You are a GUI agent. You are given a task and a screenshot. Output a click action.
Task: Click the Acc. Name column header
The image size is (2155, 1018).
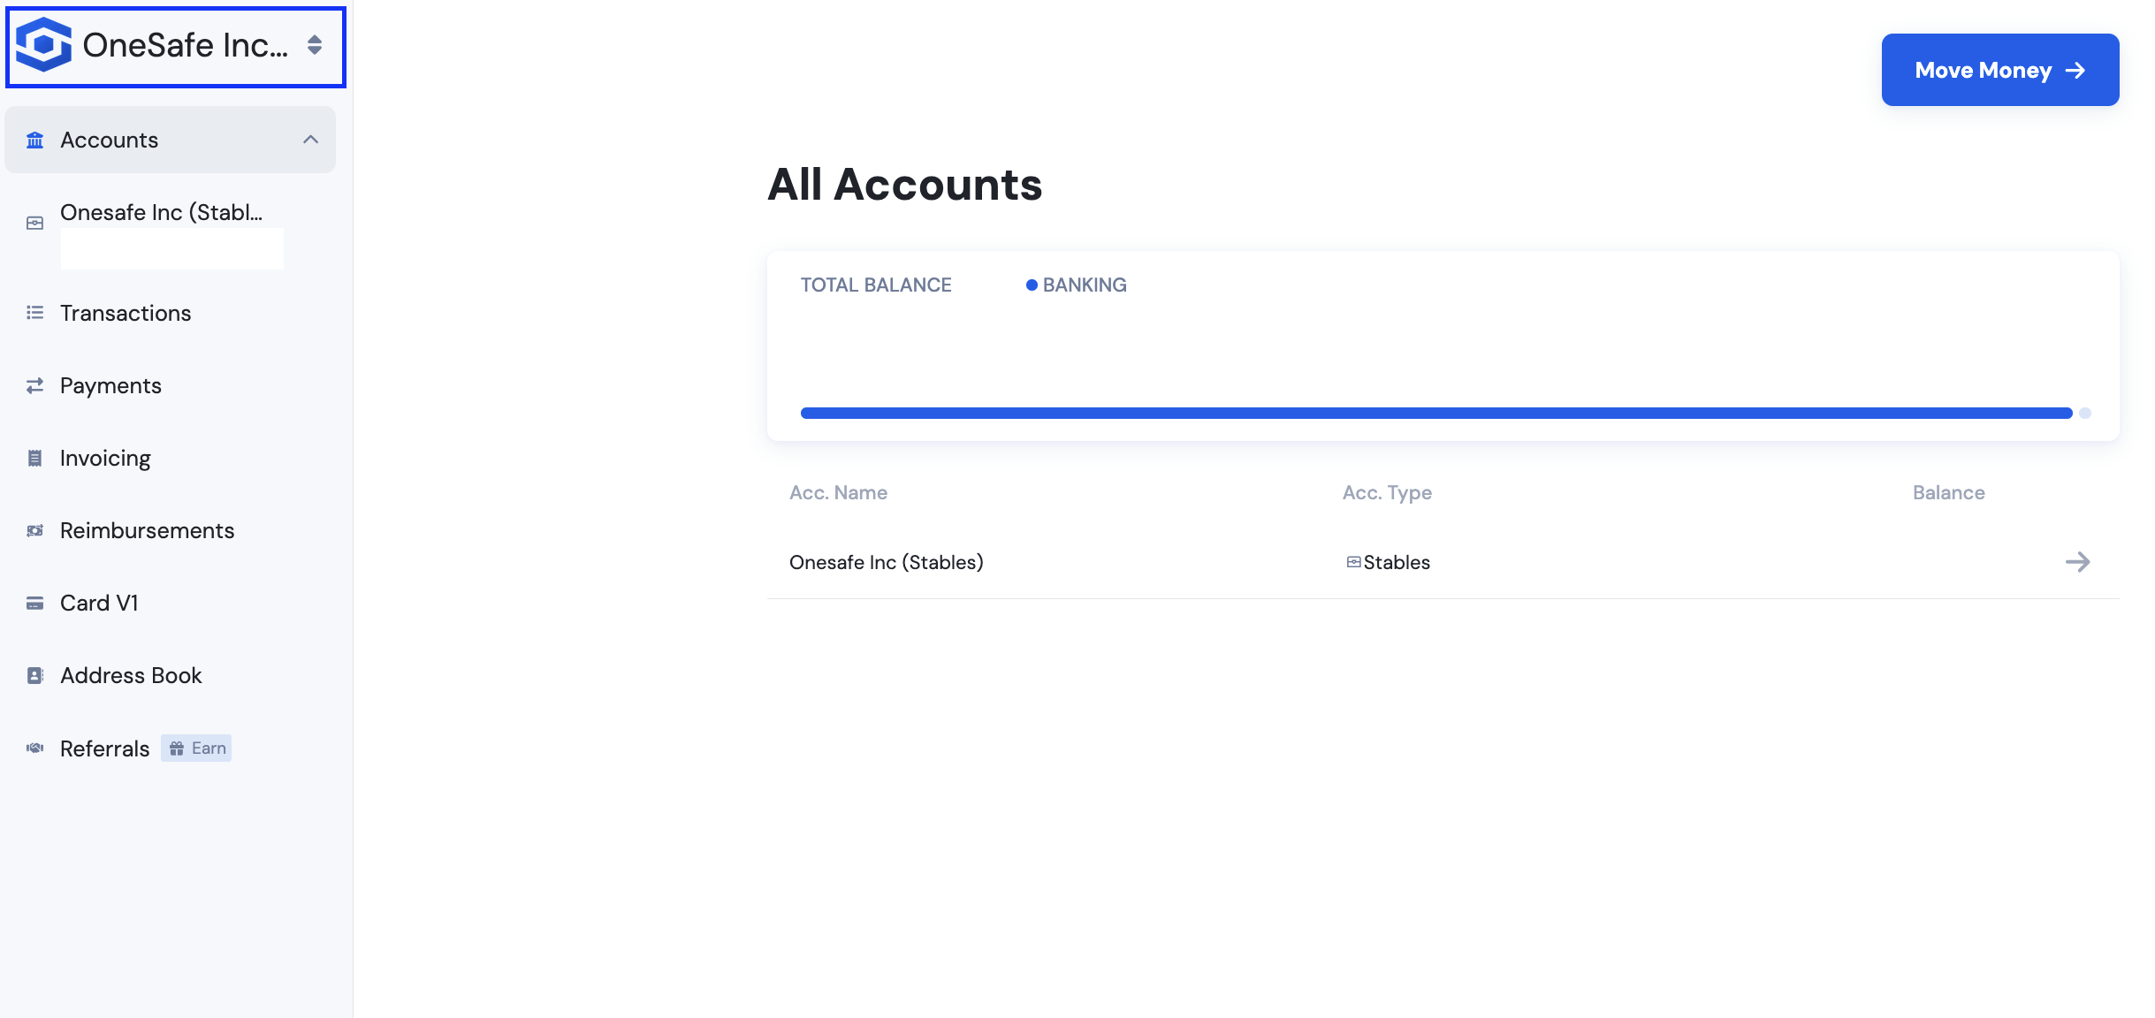click(x=838, y=492)
